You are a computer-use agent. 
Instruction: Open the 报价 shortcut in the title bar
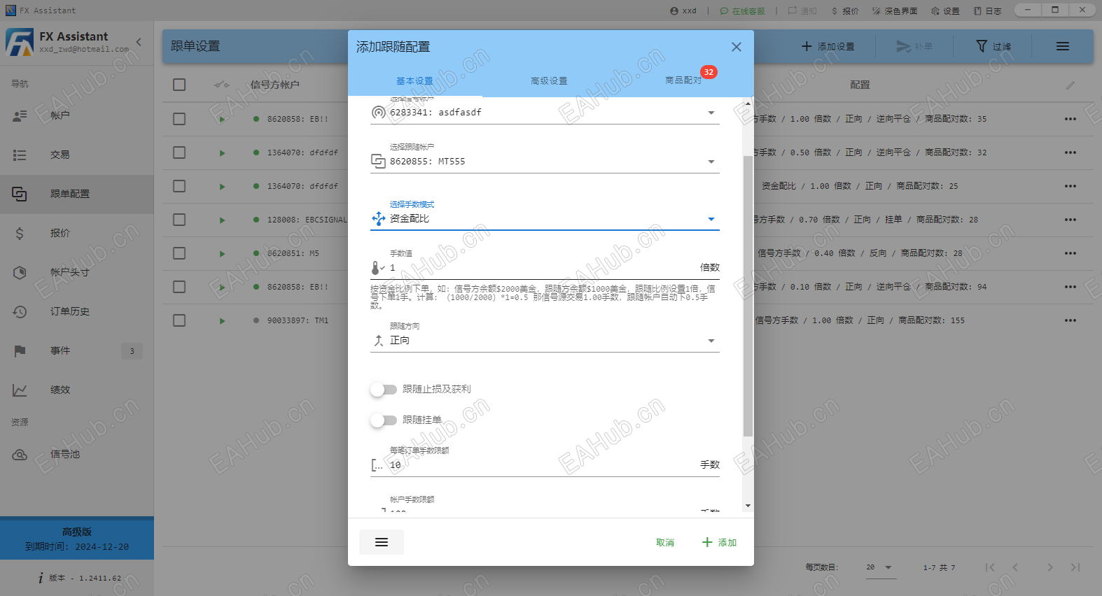[845, 10]
